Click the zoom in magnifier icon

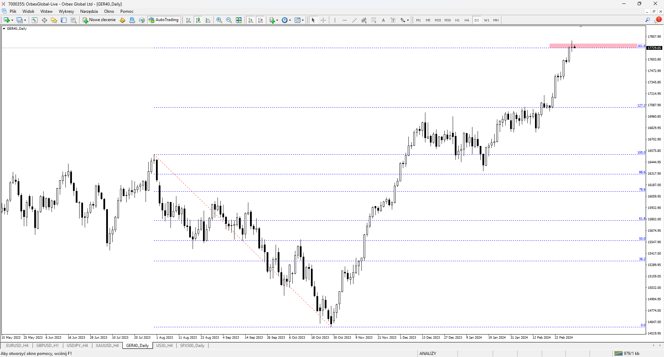[x=219, y=20]
